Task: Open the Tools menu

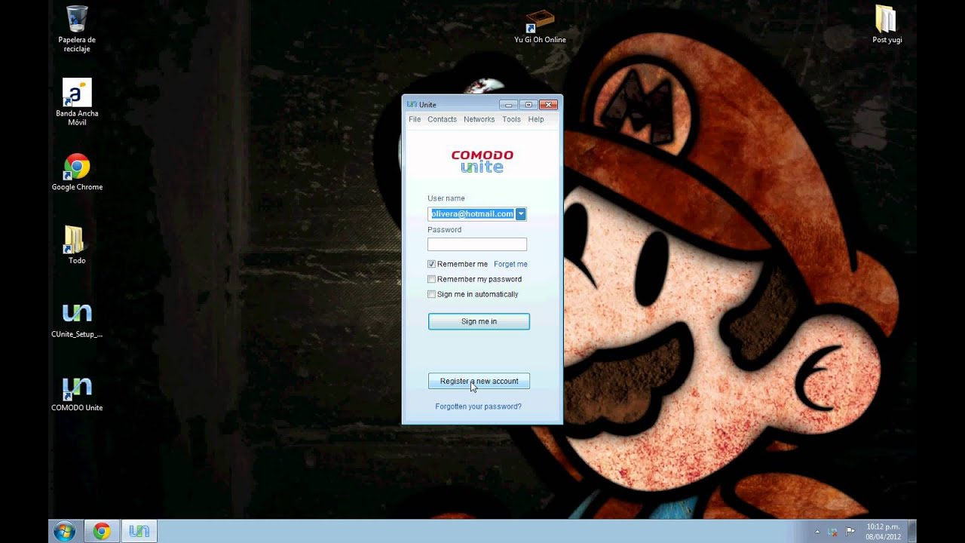Action: tap(511, 119)
